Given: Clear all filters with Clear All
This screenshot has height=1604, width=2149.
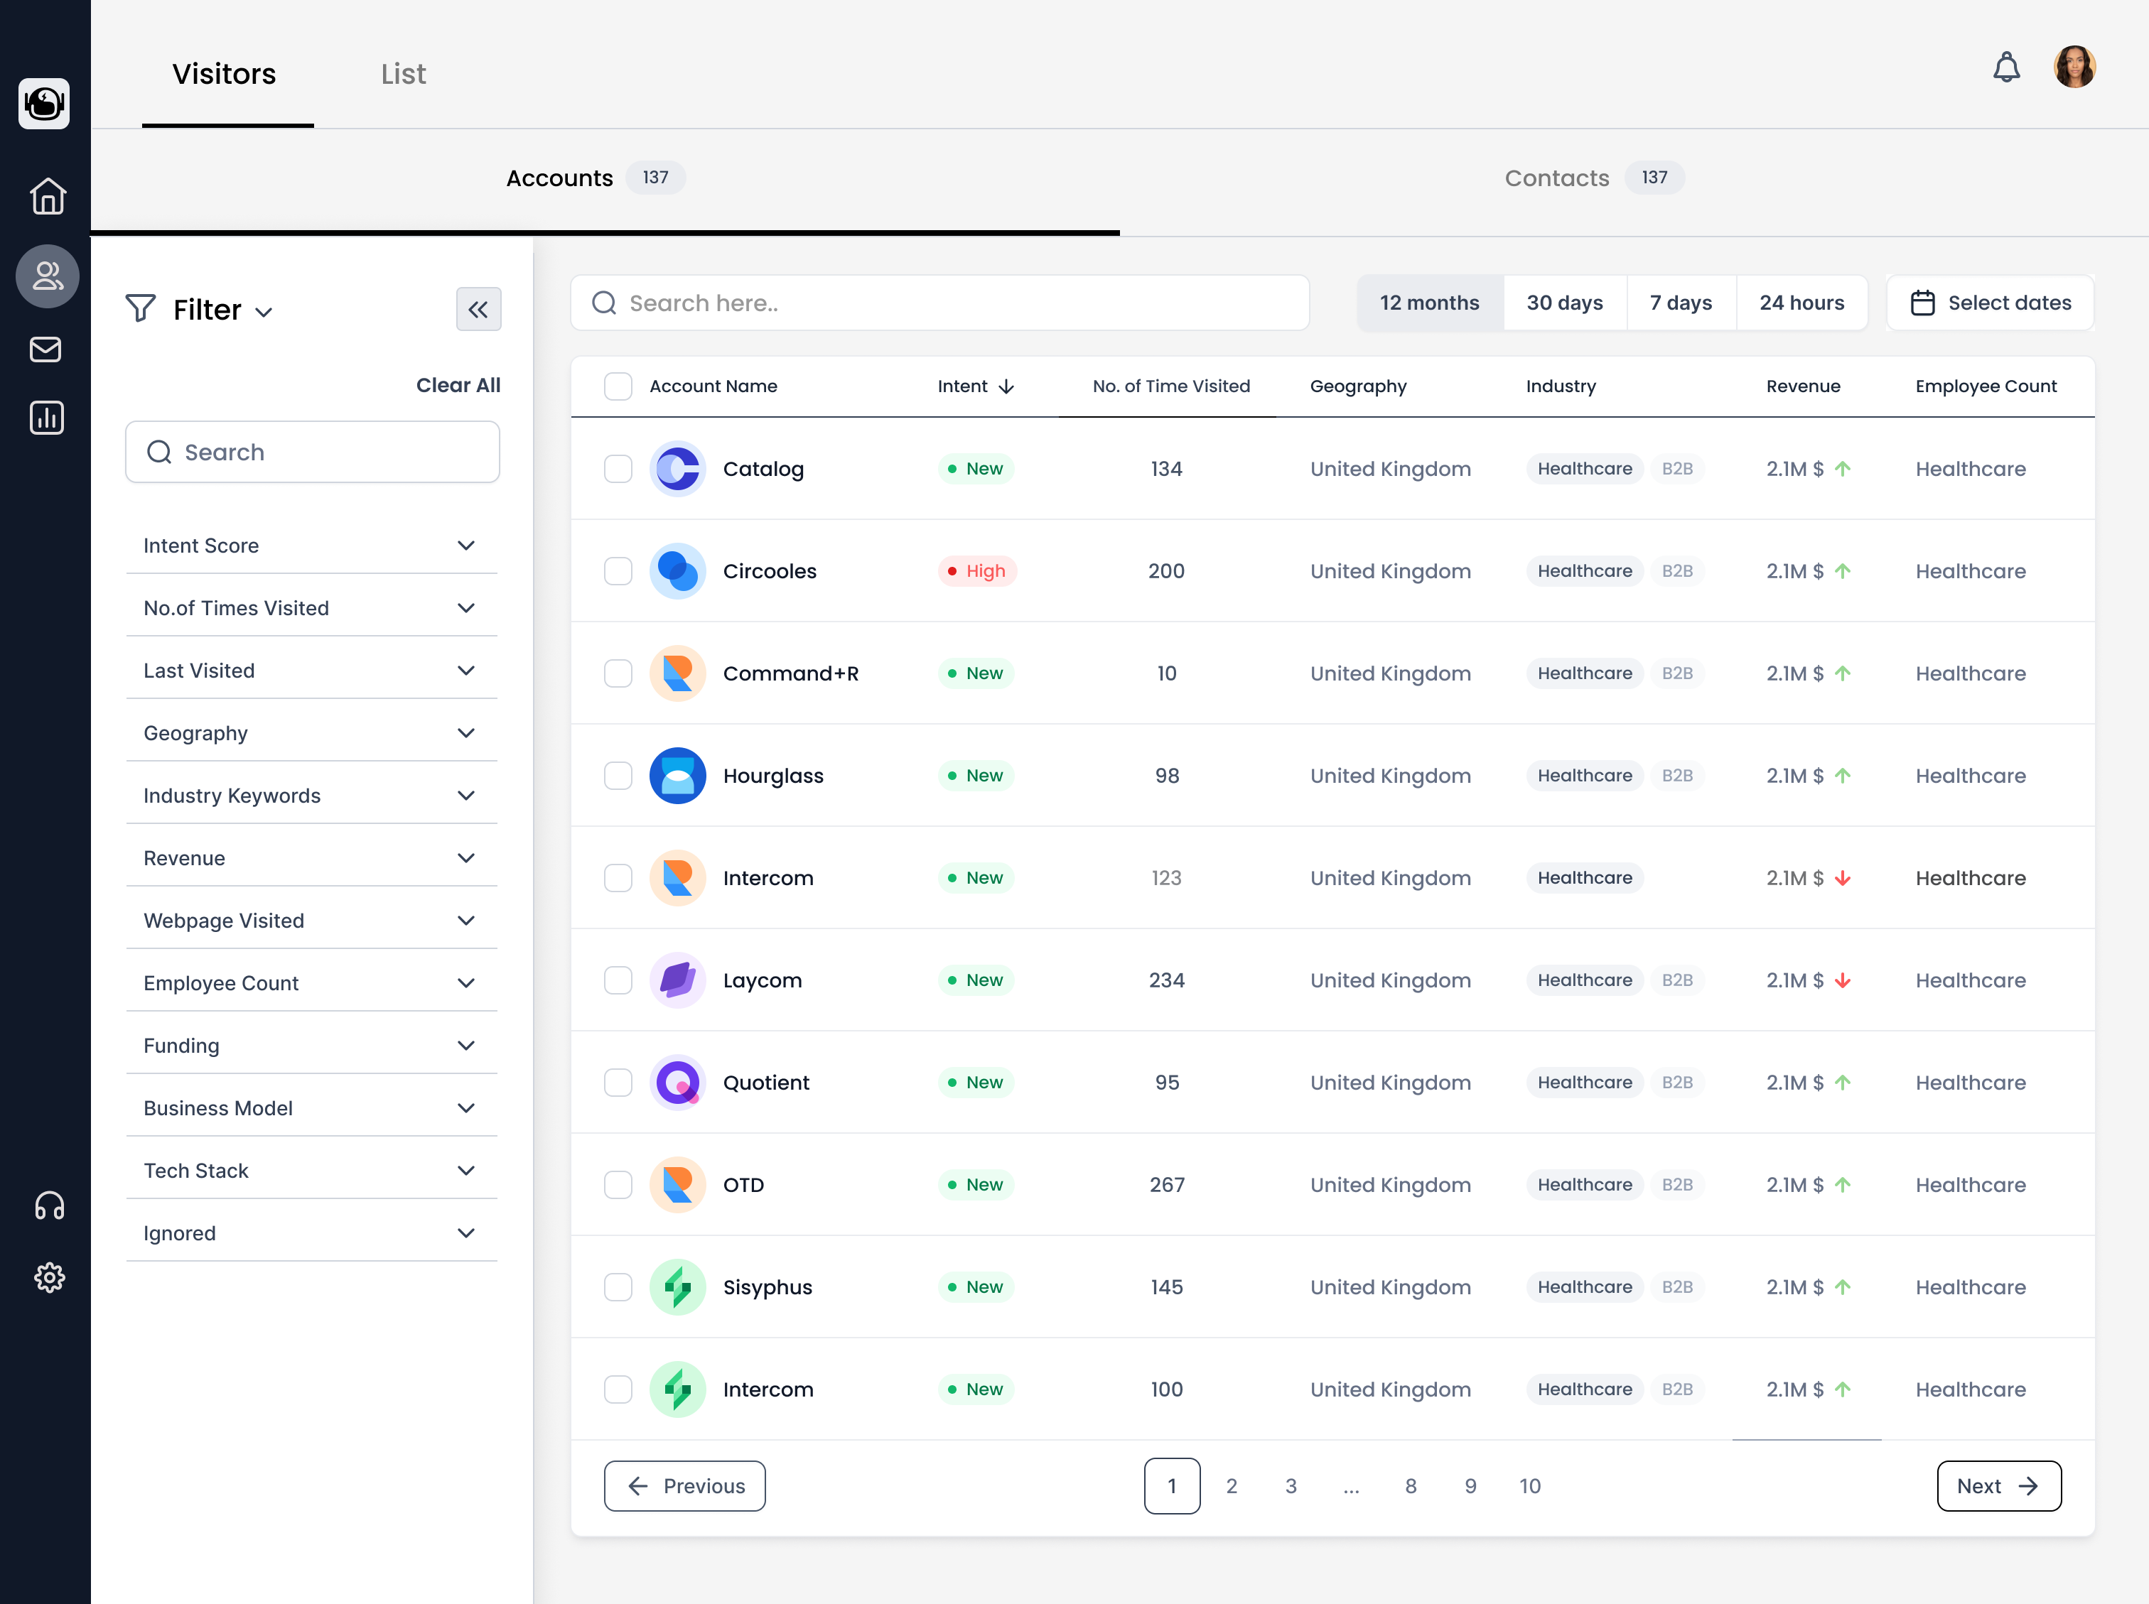Looking at the screenshot, I should point(458,384).
